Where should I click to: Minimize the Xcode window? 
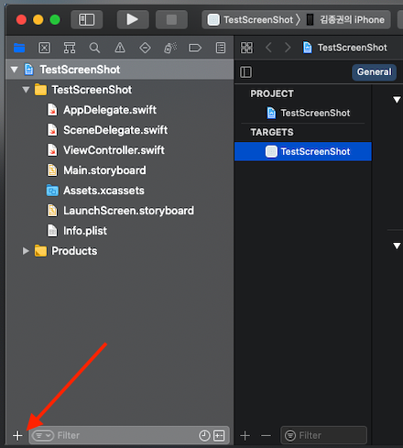click(x=38, y=19)
